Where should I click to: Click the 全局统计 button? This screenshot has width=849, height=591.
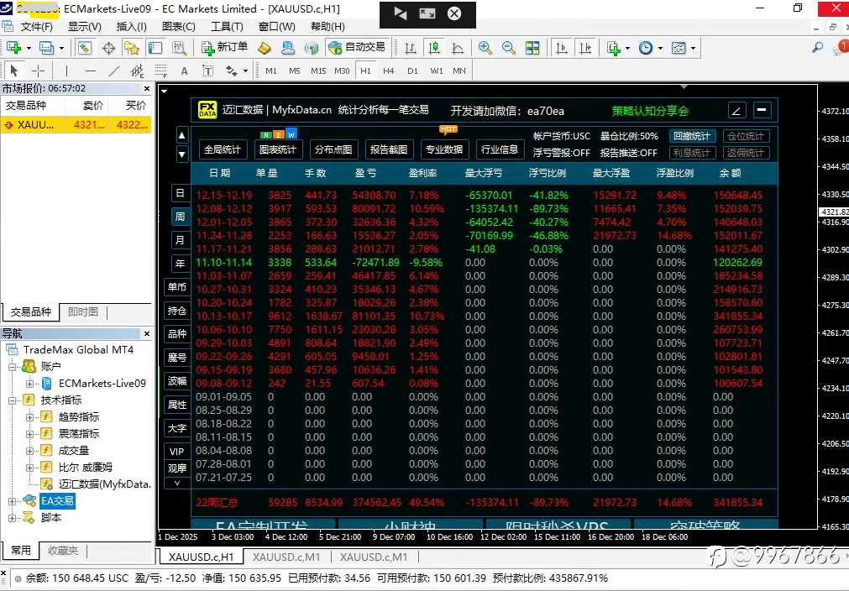click(222, 149)
